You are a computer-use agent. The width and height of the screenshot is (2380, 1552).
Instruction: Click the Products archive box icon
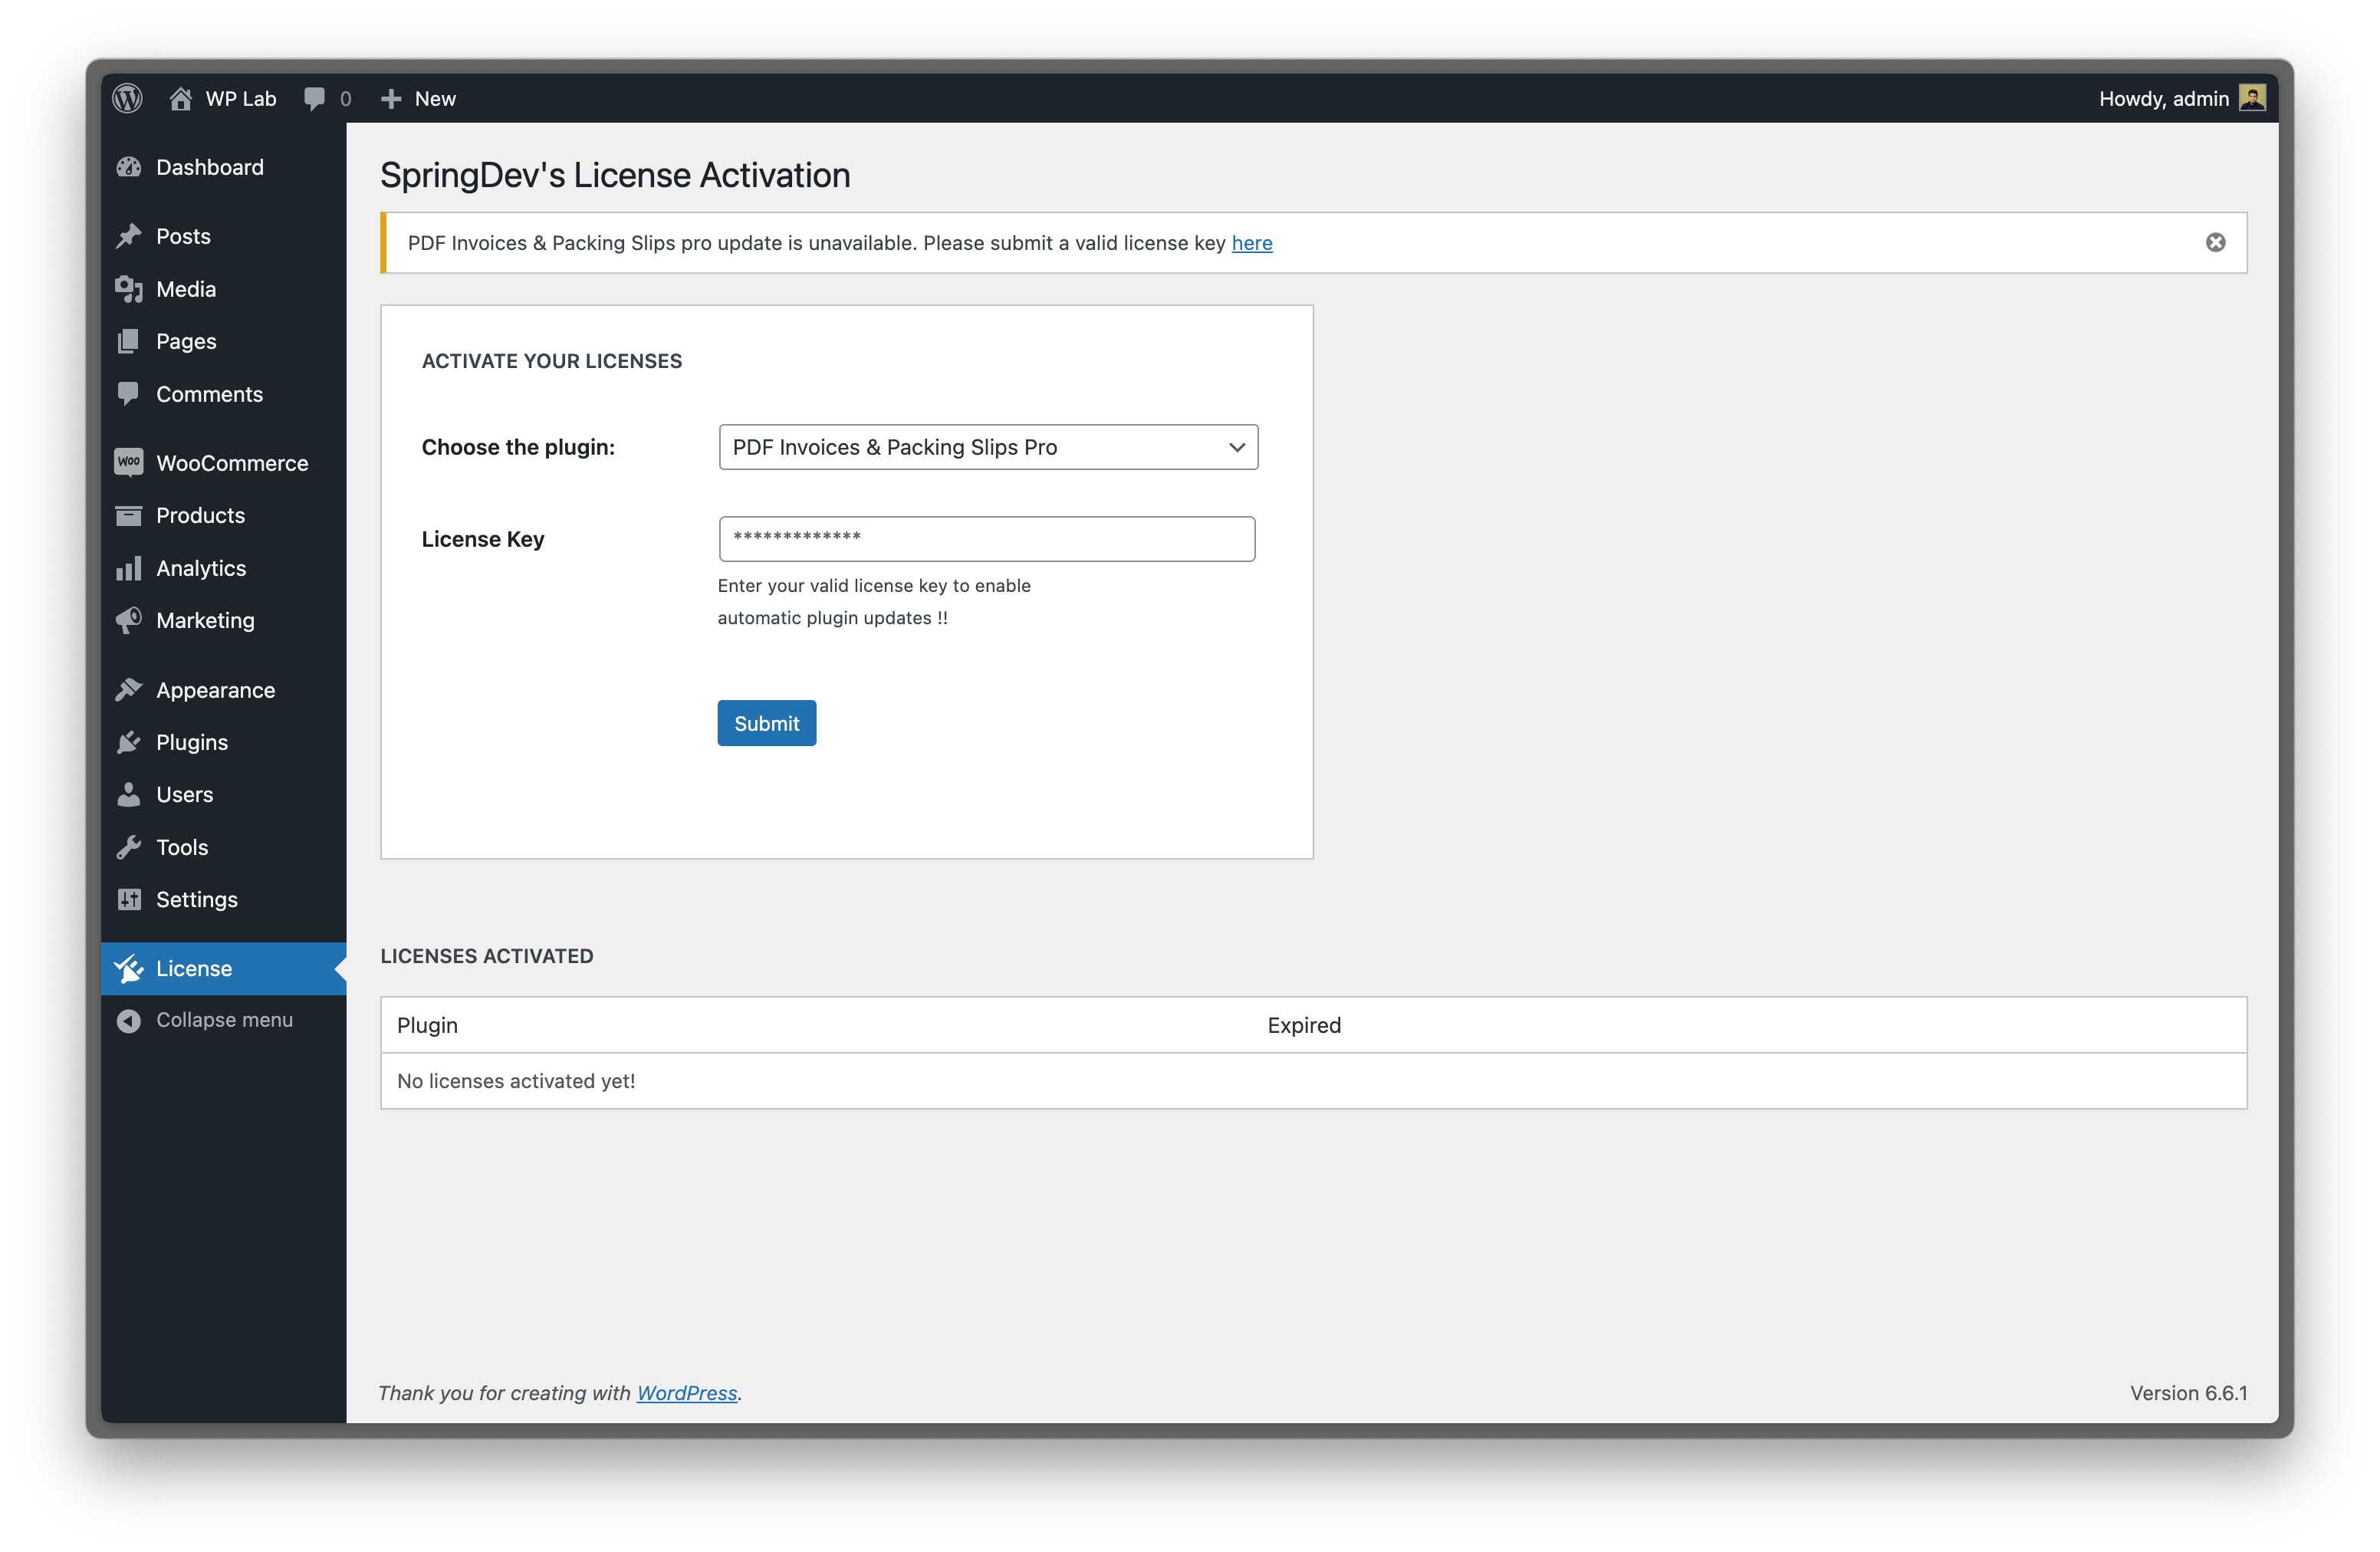click(x=129, y=515)
